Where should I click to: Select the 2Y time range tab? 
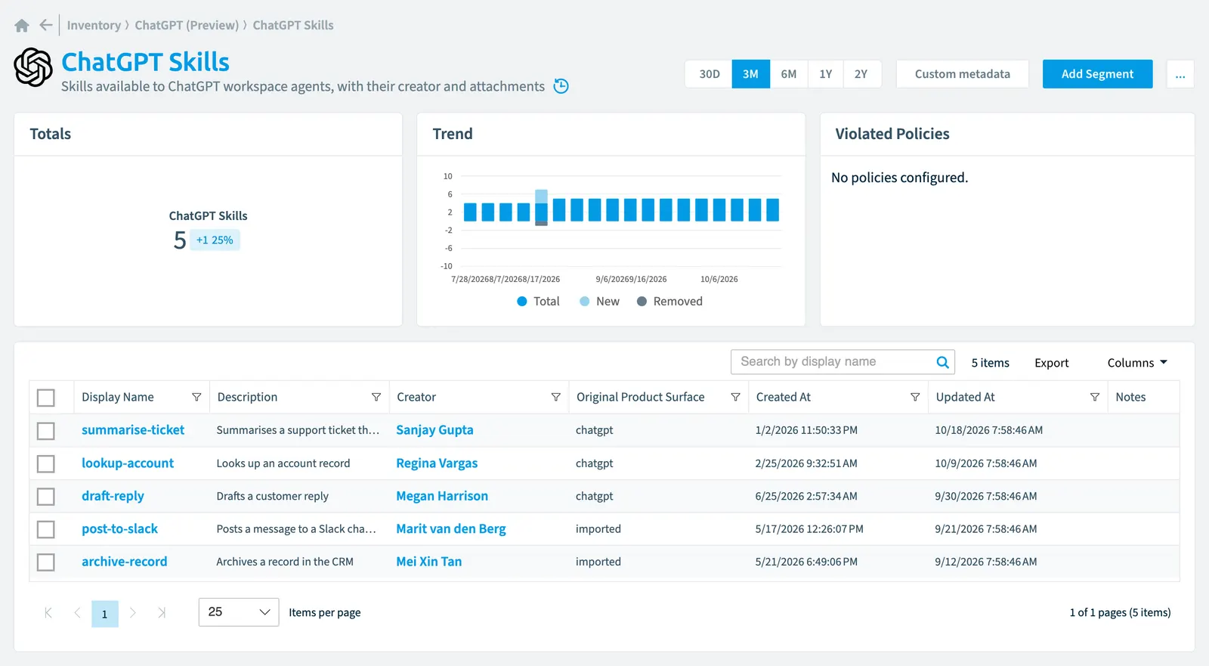tap(861, 74)
